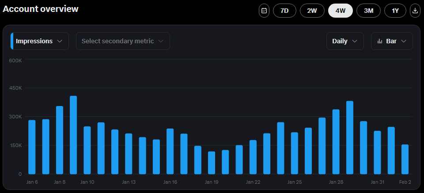The height and width of the screenshot is (193, 424).
Task: Switch to the 2W time range
Action: [312, 11]
